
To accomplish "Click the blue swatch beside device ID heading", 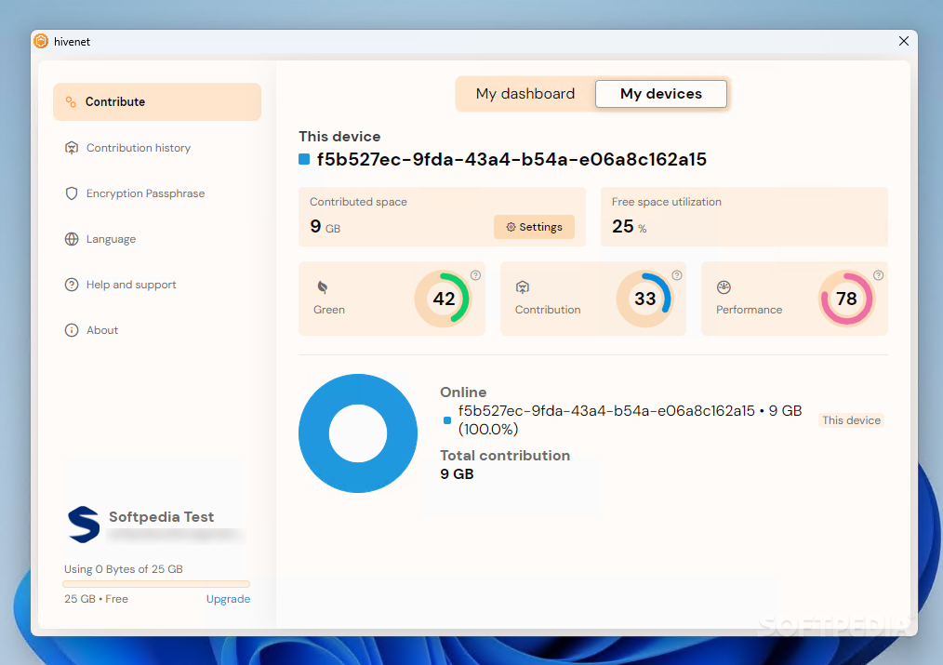I will (304, 159).
